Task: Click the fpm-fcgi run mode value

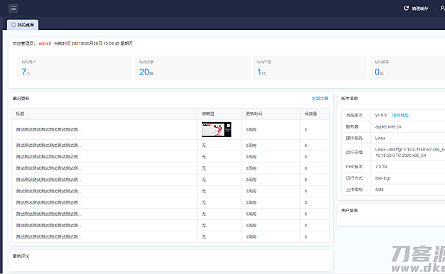Action: (382, 178)
